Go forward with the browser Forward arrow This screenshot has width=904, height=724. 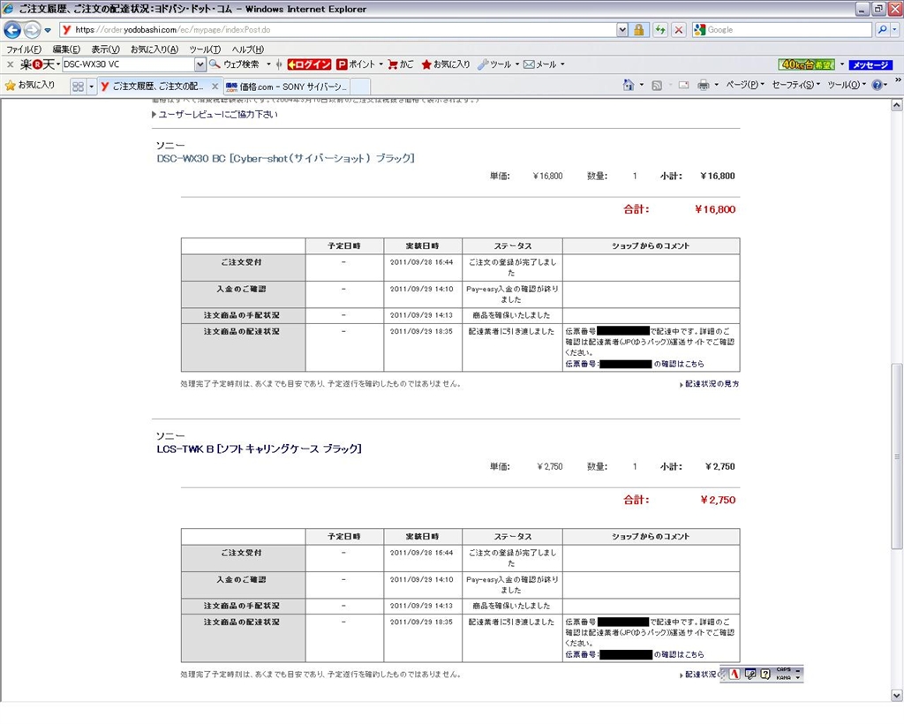tap(33, 29)
